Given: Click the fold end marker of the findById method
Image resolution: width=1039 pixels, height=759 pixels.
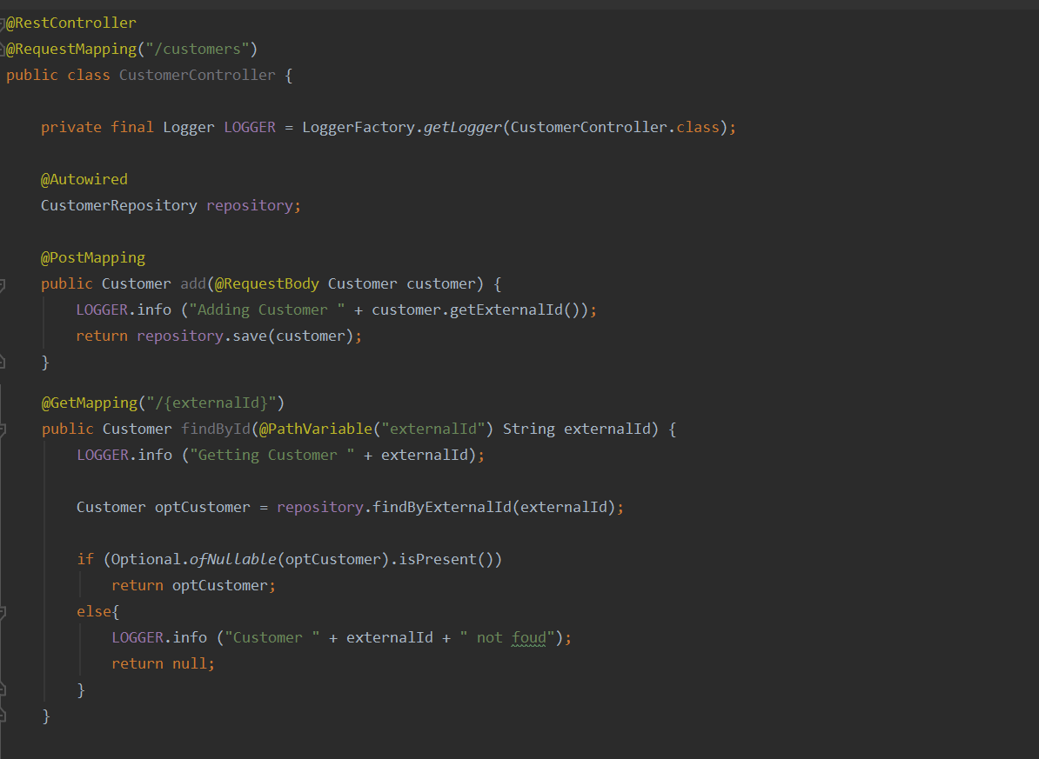Looking at the screenshot, I should [2, 716].
